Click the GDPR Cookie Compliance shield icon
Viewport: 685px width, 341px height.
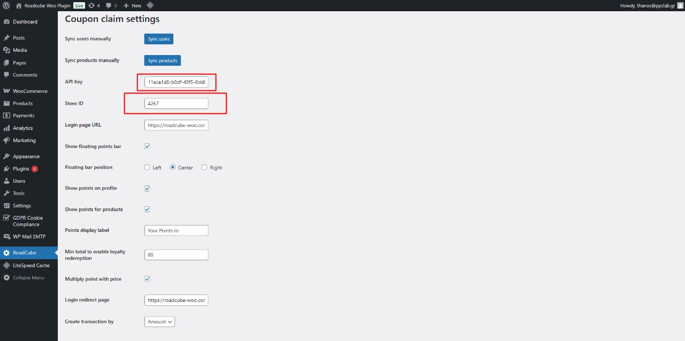[6, 218]
